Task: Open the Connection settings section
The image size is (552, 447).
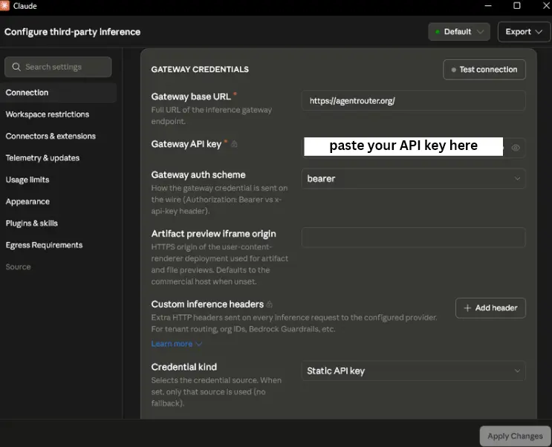Action: (59, 93)
